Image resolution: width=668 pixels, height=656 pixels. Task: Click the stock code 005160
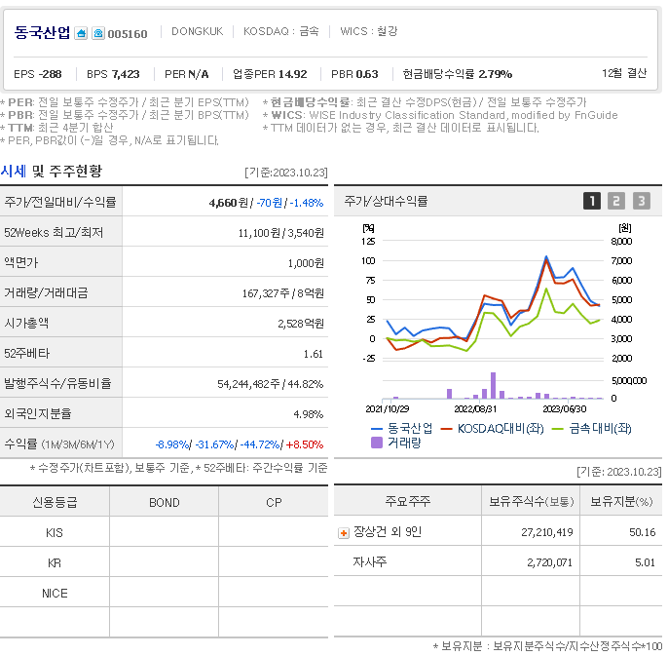pos(128,34)
